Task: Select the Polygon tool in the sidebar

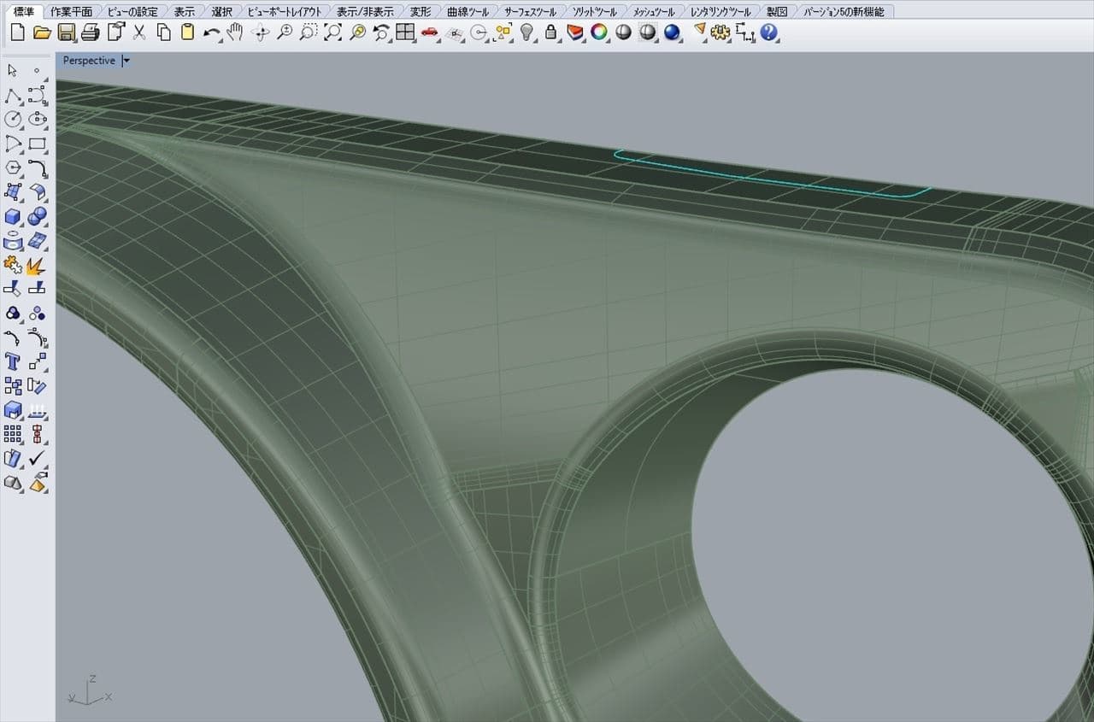Action: click(x=13, y=167)
